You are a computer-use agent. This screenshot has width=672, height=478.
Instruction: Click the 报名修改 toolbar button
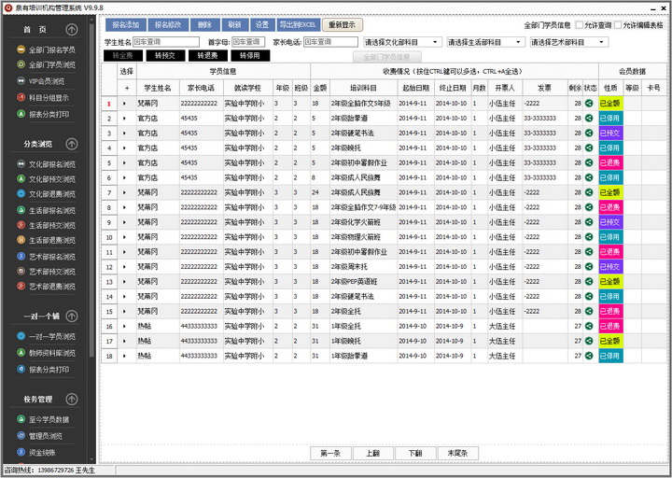click(168, 25)
